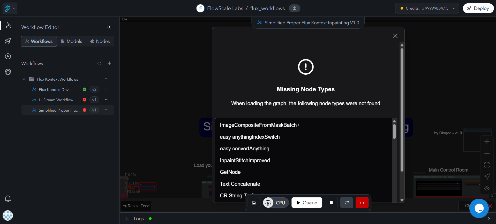Toggle the eye visibility icon
This screenshot has height=224, width=496.
coord(487,188)
